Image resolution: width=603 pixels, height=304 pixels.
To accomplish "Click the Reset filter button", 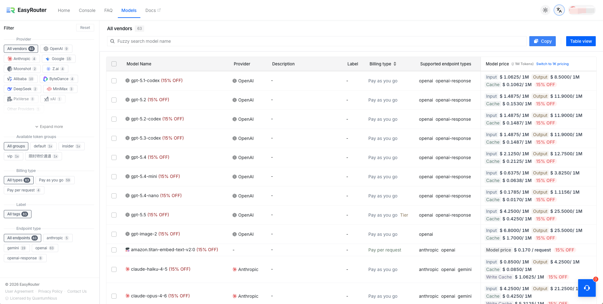I will (x=85, y=28).
